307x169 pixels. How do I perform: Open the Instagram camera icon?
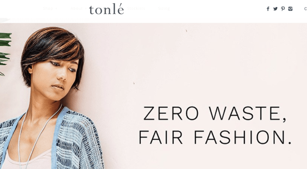coord(291,9)
